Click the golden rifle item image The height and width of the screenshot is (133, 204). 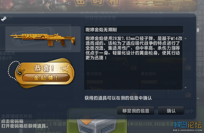[43, 39]
